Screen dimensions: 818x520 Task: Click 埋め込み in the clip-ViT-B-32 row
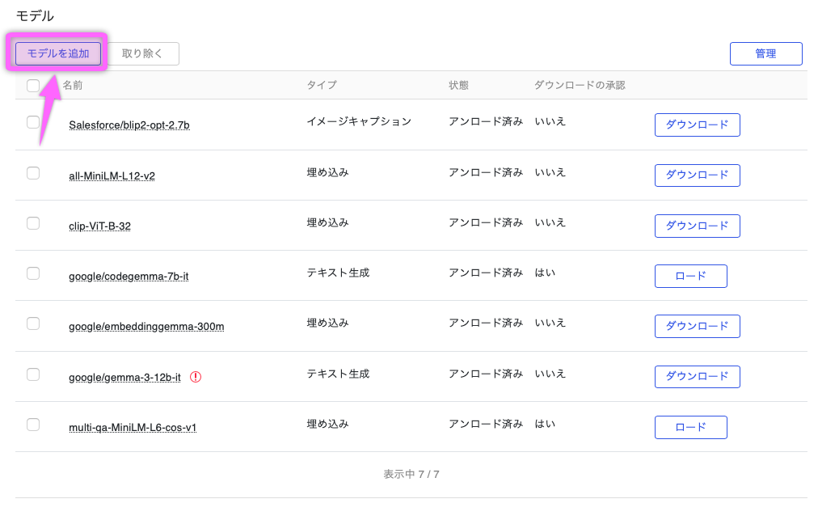(x=327, y=222)
